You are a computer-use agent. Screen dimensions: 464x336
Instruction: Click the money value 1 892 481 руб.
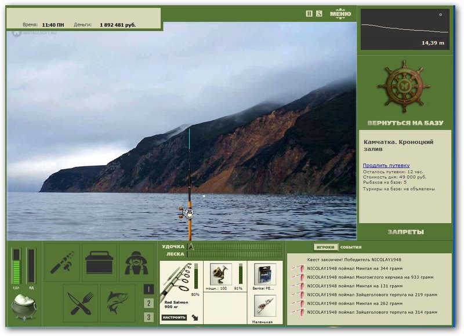pos(118,25)
